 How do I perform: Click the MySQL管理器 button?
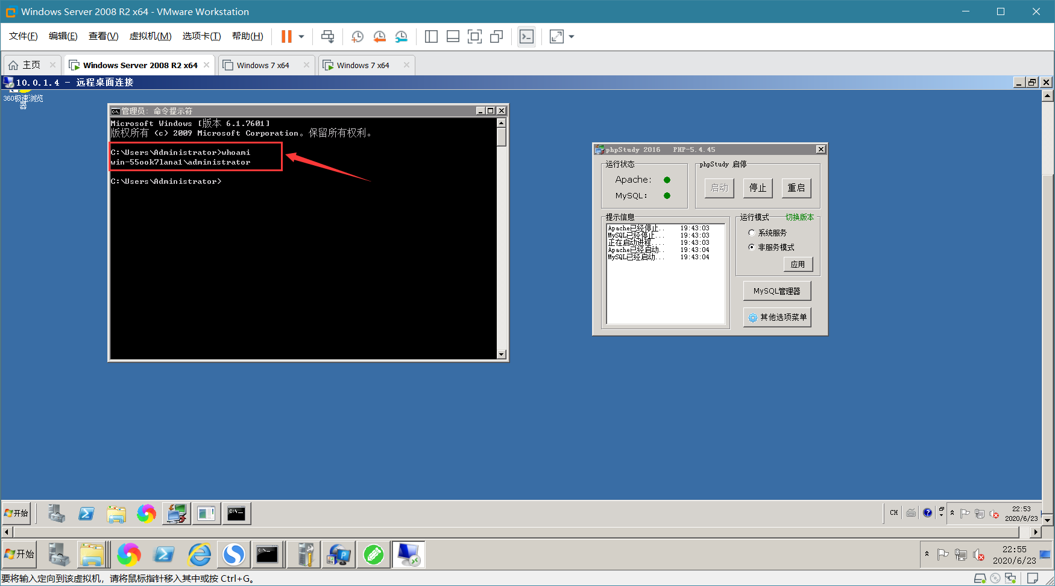coord(777,291)
